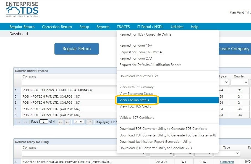Image resolution: width=251 pixels, height=164 pixels.
Task: Click the page number input field
Action: tap(44, 122)
